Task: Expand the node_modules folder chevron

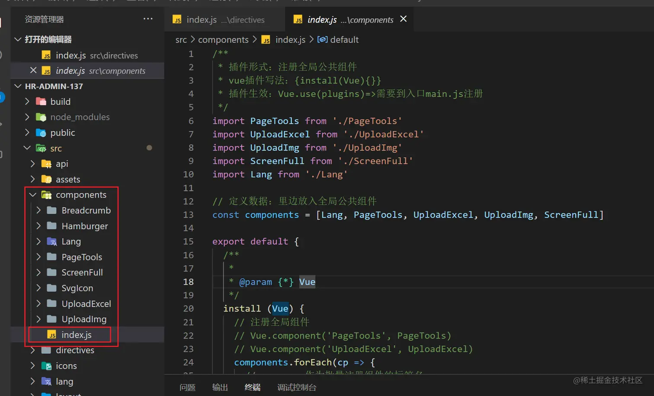Action: [x=27, y=117]
